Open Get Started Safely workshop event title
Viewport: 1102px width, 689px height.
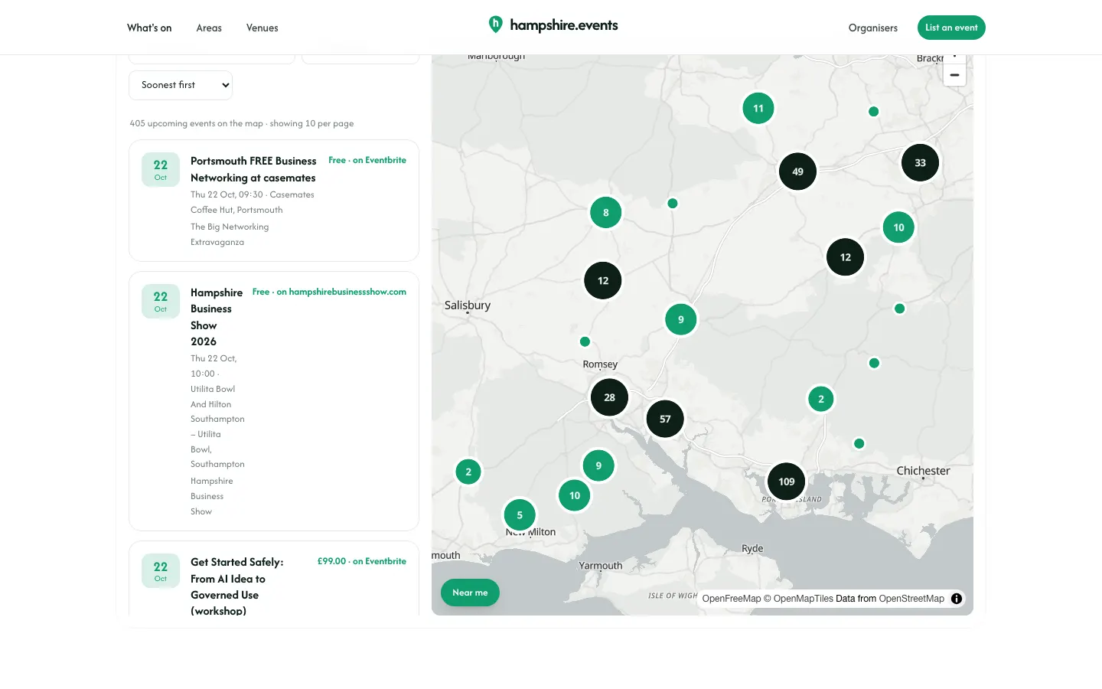pos(237,586)
